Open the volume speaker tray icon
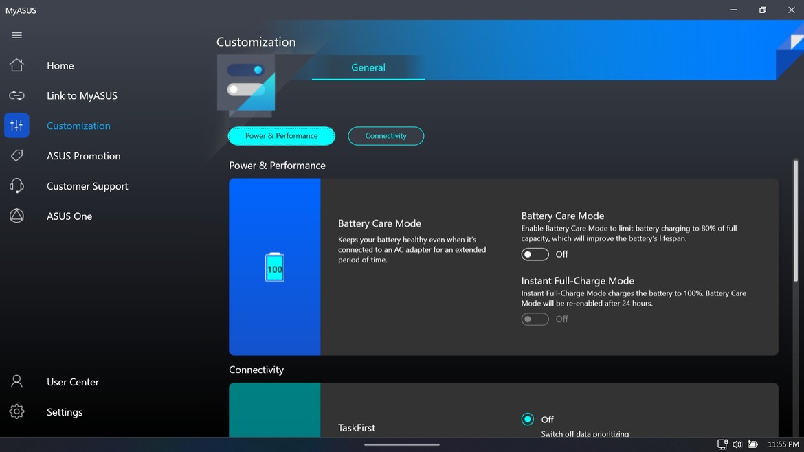Viewport: 804px width, 452px height. (737, 444)
